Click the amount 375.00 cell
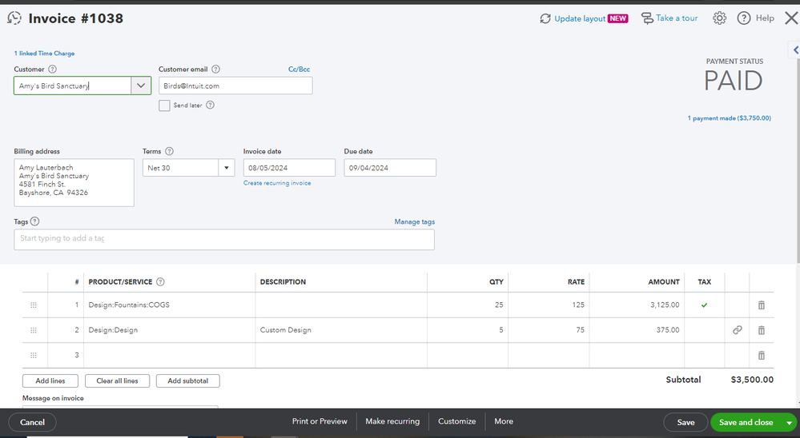 pos(637,330)
